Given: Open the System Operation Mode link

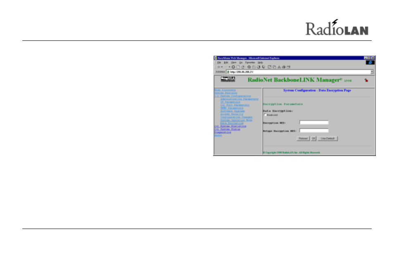Looking at the screenshot, I should tap(237, 120).
